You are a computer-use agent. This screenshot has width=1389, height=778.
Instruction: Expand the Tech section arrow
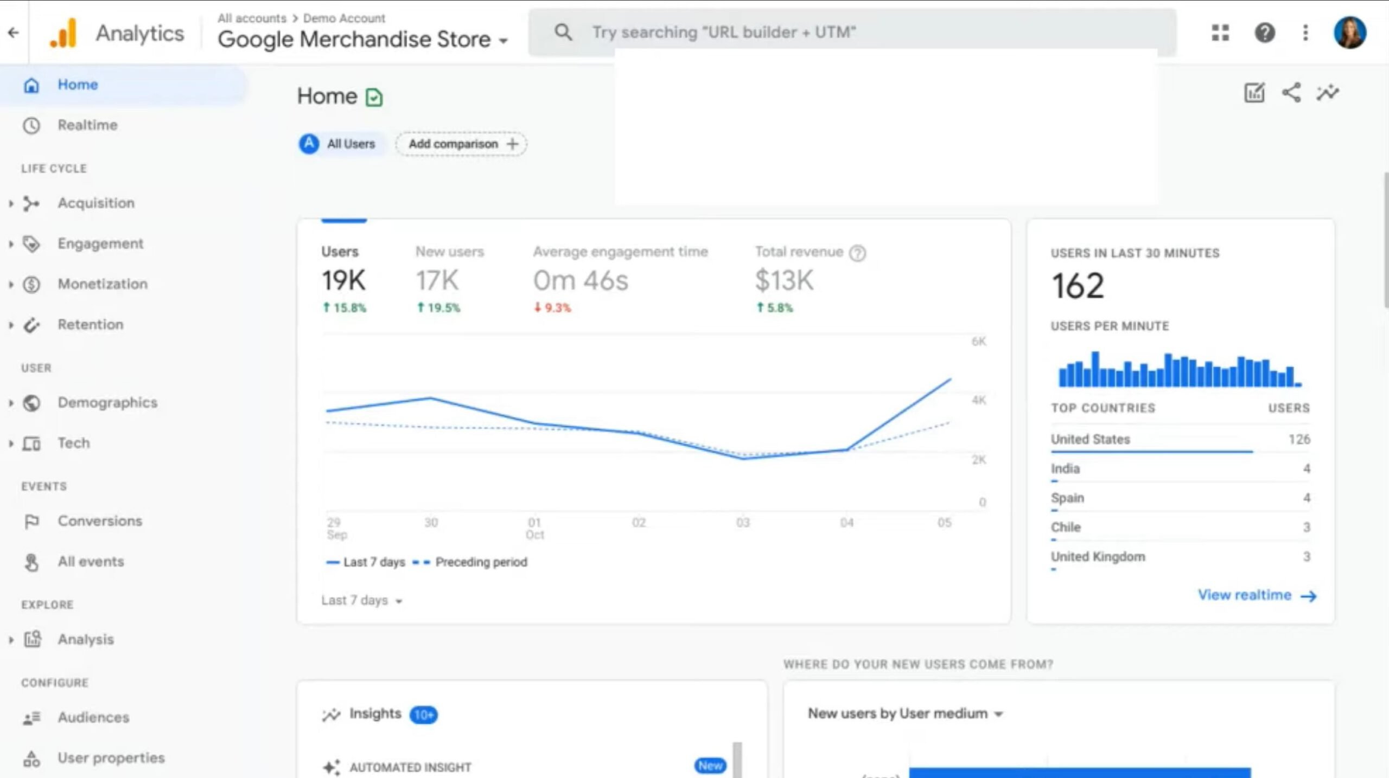(x=11, y=443)
